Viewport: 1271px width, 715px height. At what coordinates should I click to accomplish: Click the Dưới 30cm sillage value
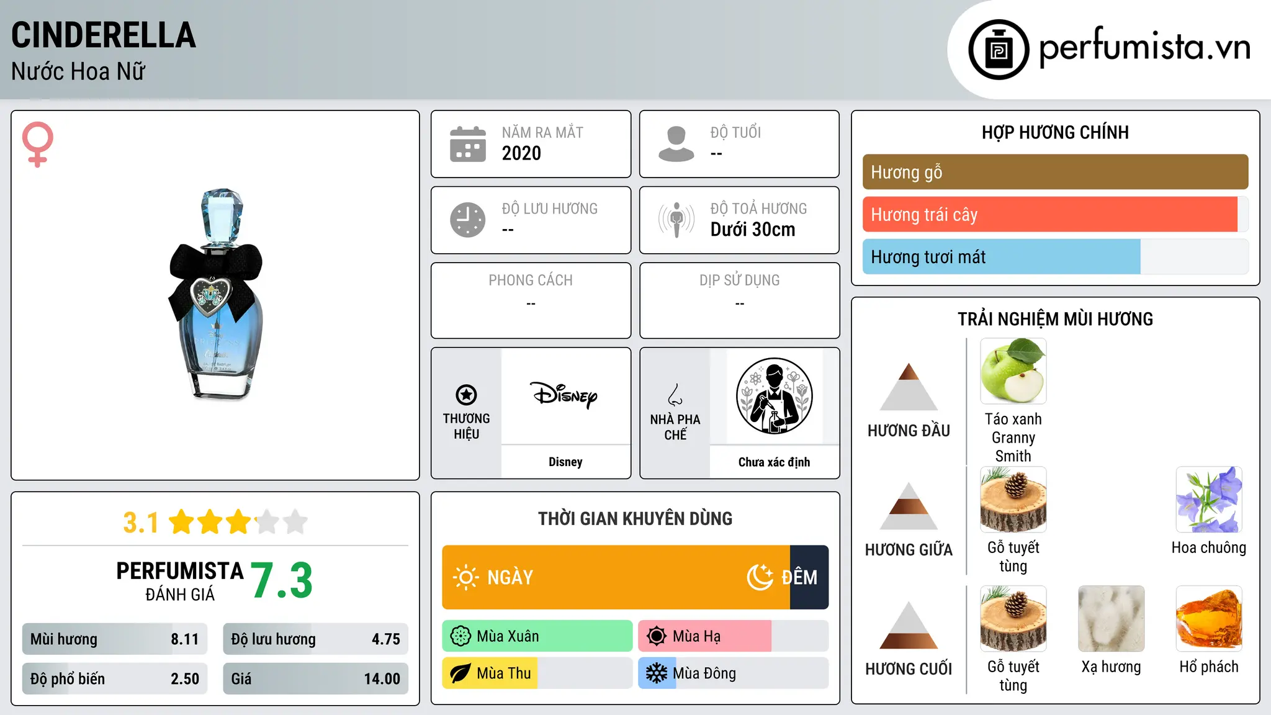pyautogui.click(x=753, y=230)
